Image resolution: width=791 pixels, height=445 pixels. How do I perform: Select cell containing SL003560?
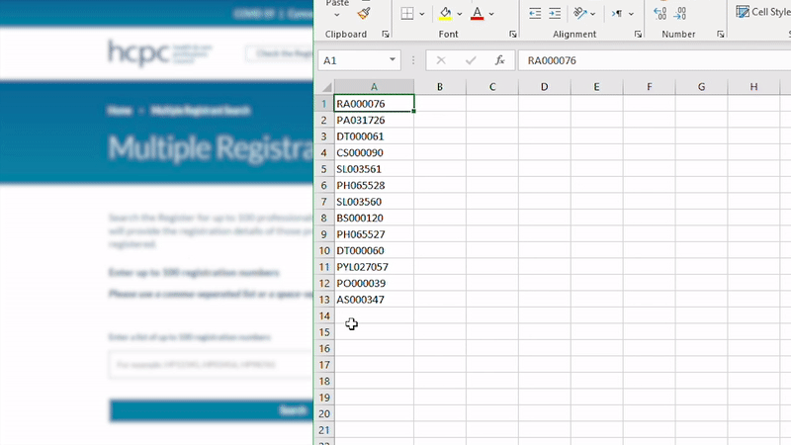(374, 202)
